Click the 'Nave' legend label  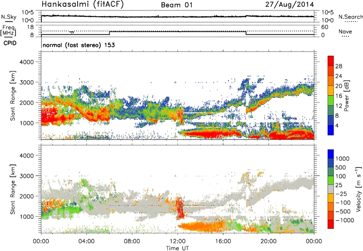tap(345, 32)
